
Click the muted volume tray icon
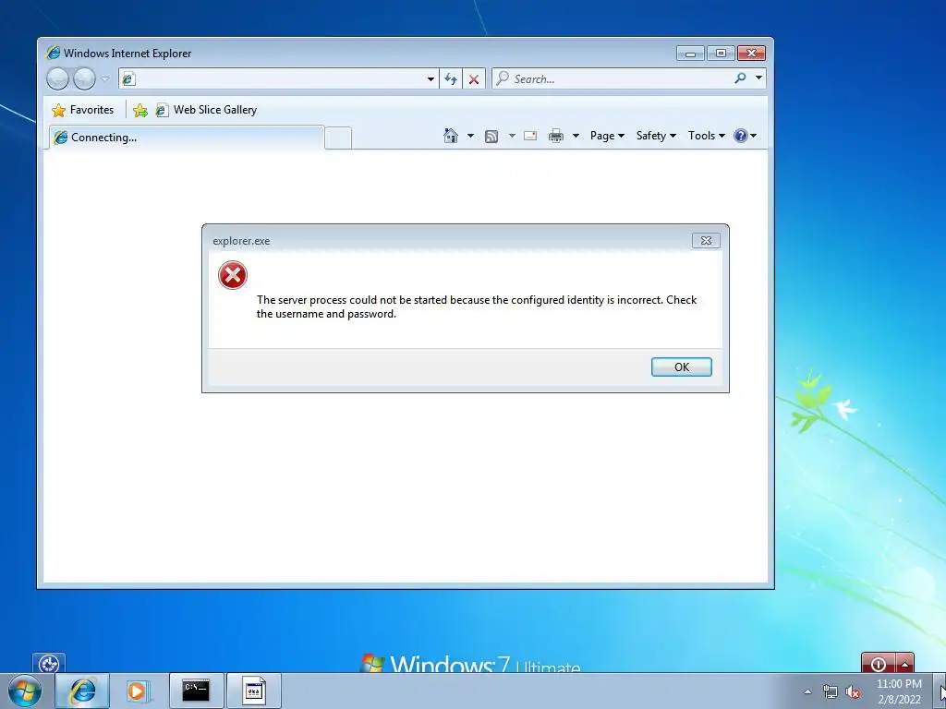(x=853, y=691)
